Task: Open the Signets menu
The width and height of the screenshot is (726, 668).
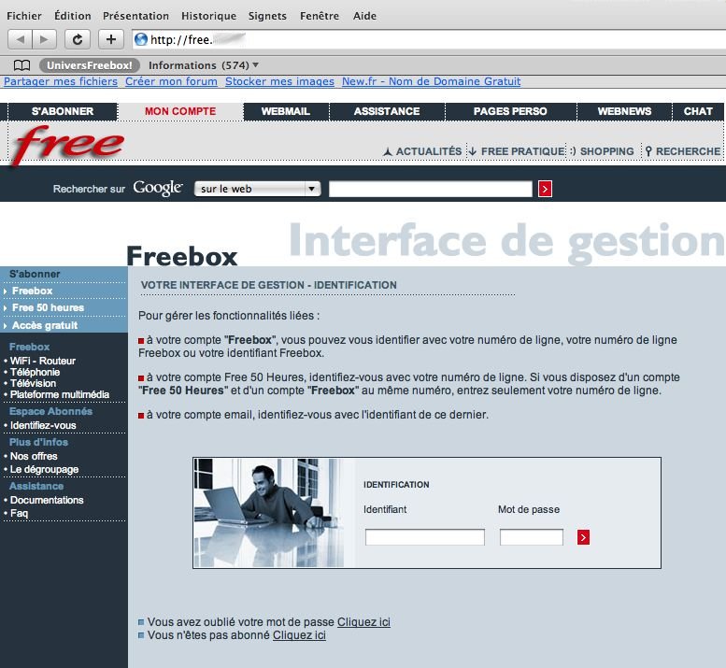Action: coord(267,16)
